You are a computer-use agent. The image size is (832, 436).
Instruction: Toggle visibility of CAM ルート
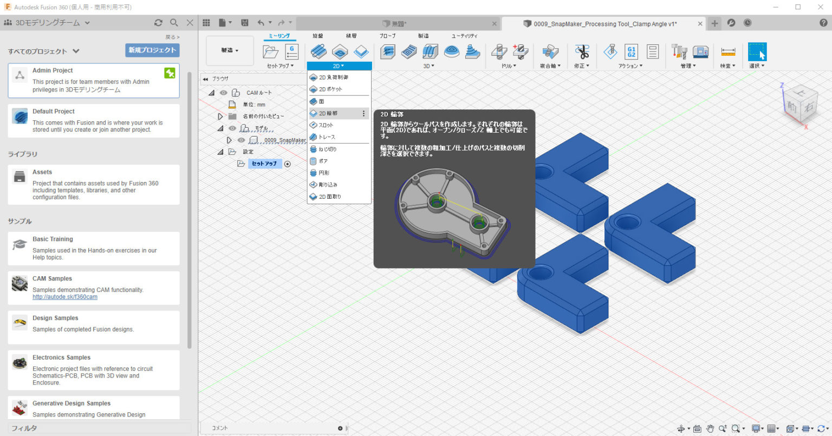(x=223, y=93)
